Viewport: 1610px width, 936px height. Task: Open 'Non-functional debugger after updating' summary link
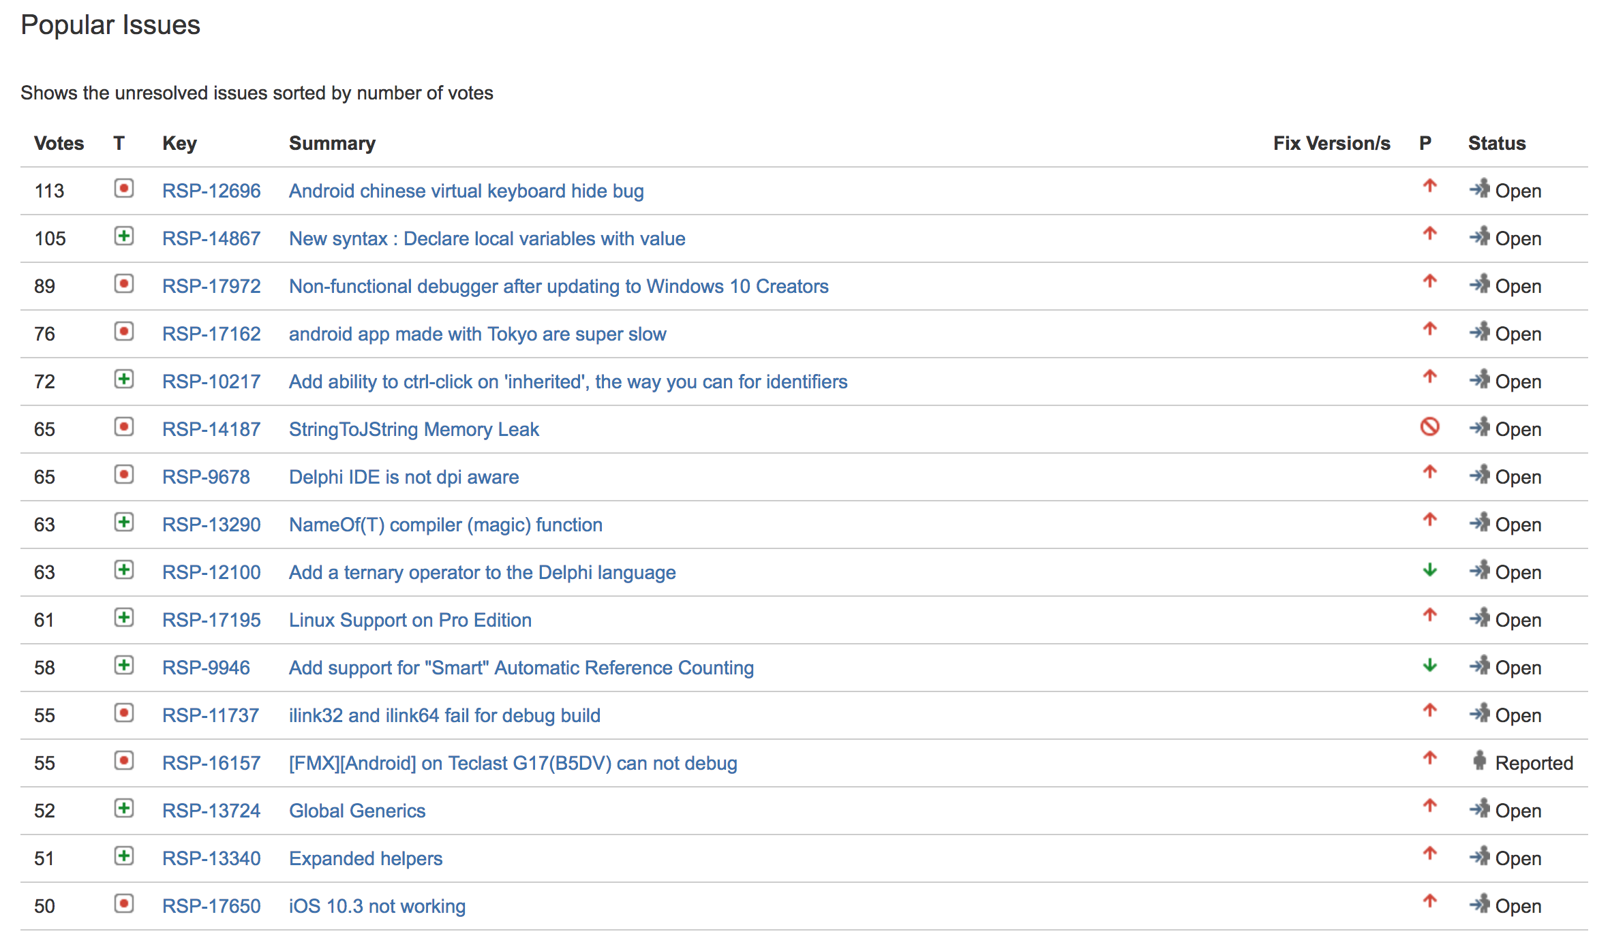tap(558, 286)
